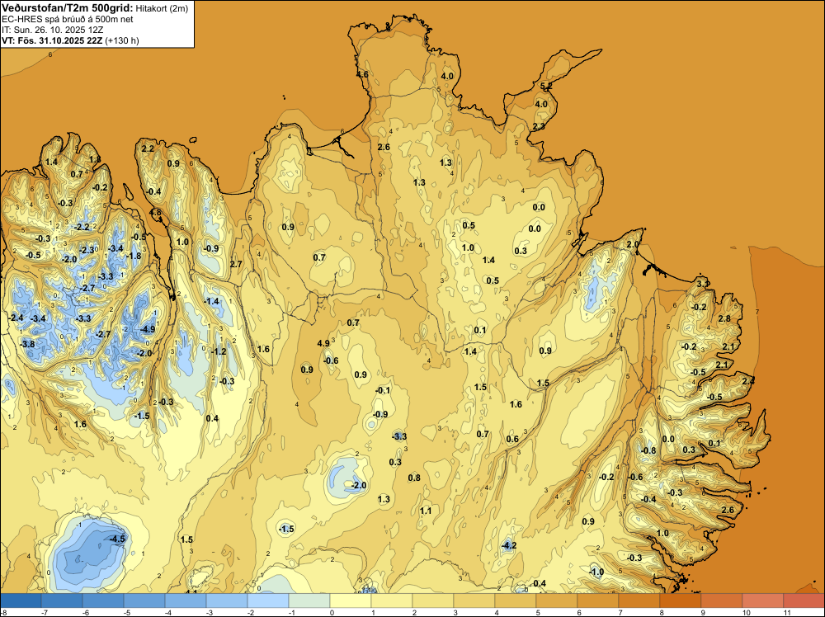Click the temperature value '5.2'

546,86
